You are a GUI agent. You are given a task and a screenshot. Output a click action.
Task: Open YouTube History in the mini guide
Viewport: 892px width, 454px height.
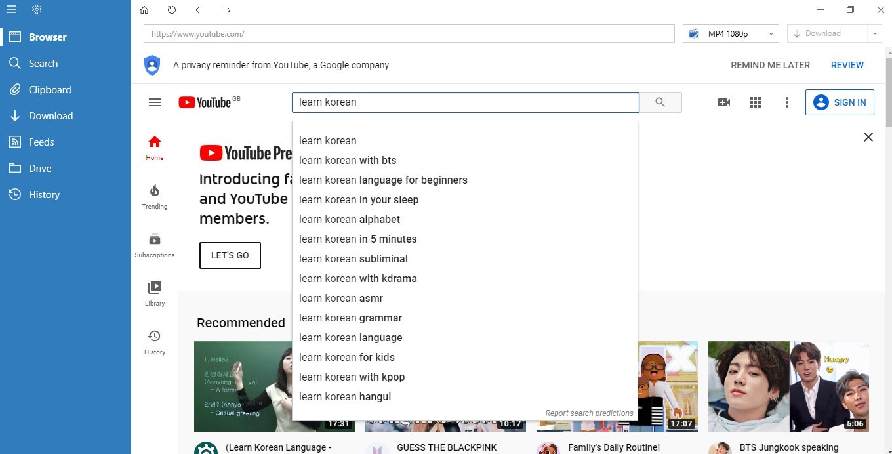coord(155,342)
